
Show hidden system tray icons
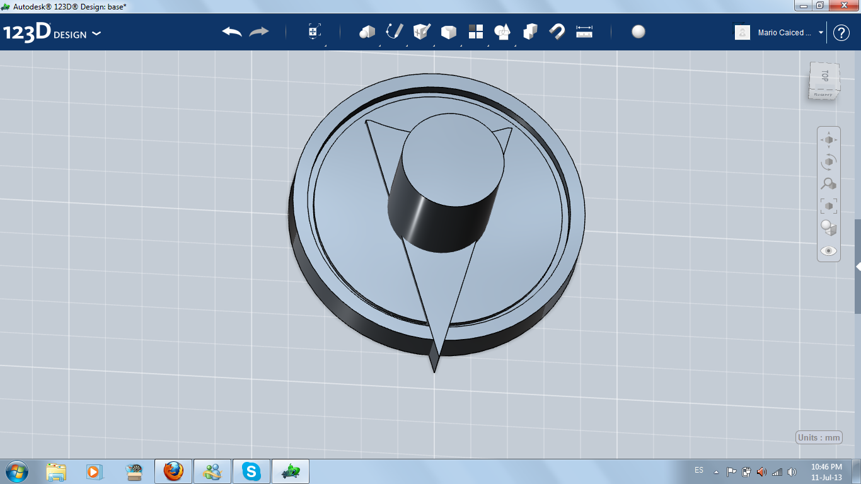click(x=716, y=471)
